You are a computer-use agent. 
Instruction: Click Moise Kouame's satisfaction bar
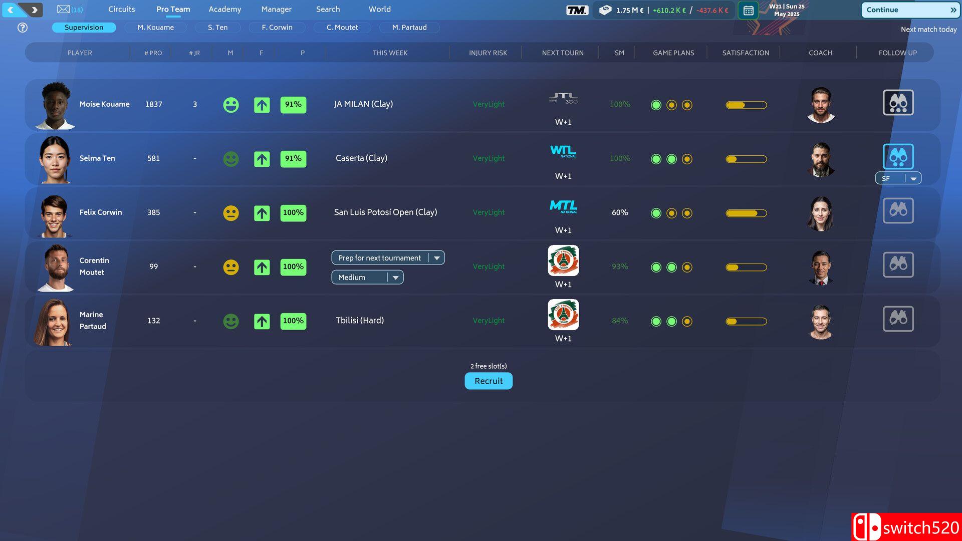(746, 105)
